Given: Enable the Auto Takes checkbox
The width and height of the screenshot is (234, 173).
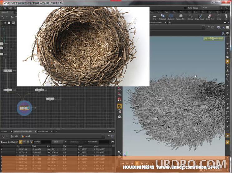Looking at the screenshot, I should tap(185, 8).
